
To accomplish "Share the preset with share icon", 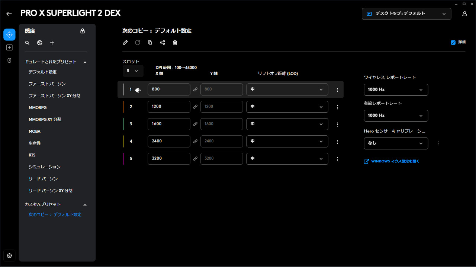I will (163, 43).
